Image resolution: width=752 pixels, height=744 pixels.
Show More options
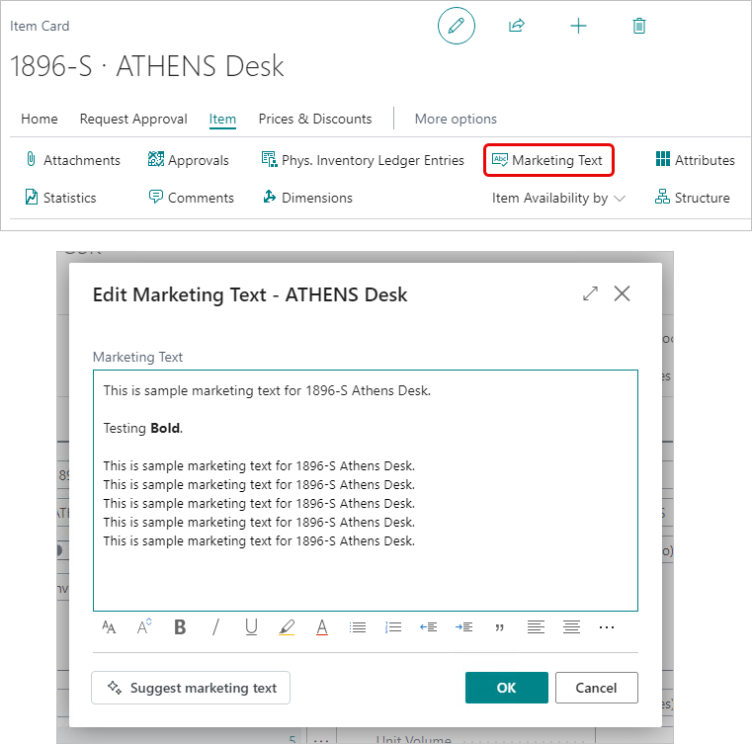pos(456,119)
